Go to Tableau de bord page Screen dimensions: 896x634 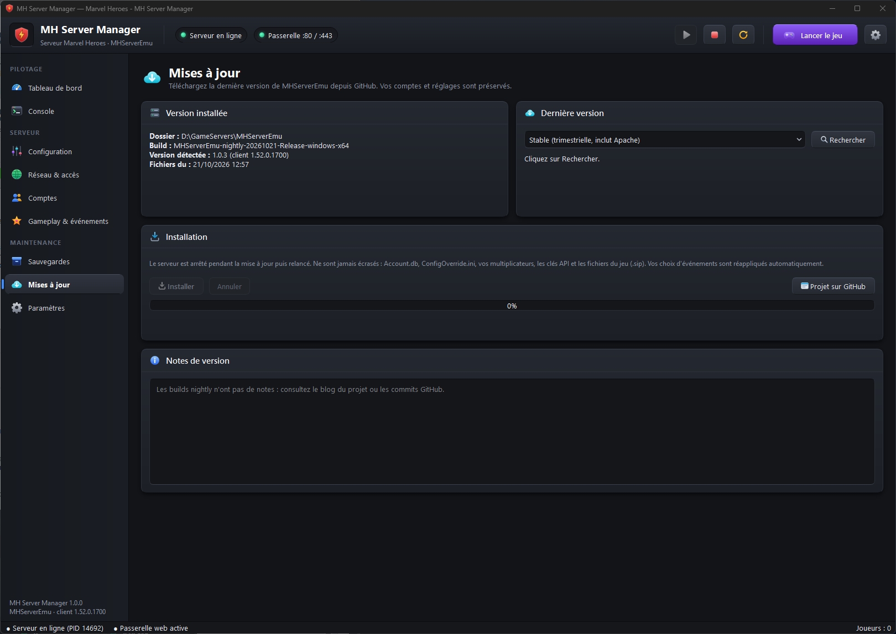pyautogui.click(x=64, y=88)
